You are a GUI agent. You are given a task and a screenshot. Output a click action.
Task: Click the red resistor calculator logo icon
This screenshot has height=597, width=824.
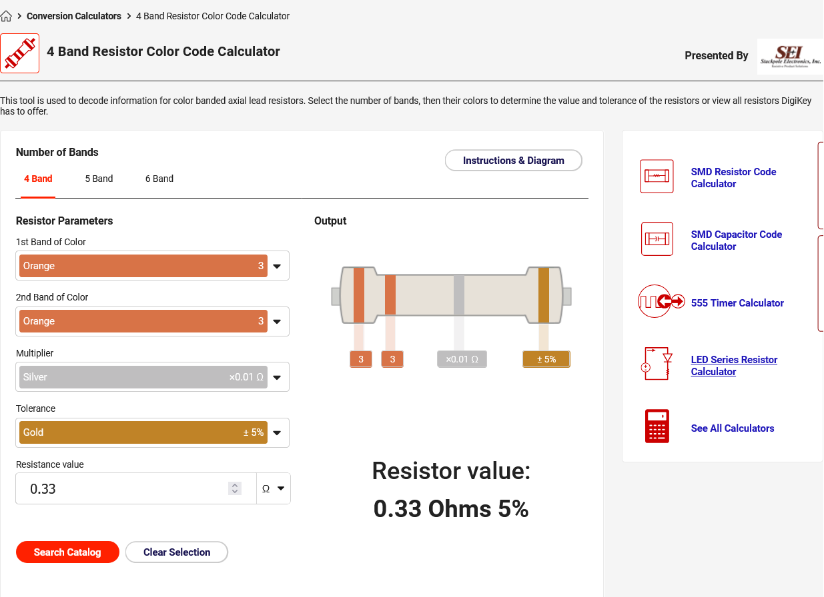point(20,53)
